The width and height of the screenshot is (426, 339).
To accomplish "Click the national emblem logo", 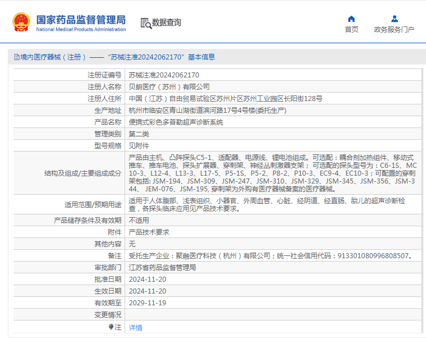I will pyautogui.click(x=21, y=22).
